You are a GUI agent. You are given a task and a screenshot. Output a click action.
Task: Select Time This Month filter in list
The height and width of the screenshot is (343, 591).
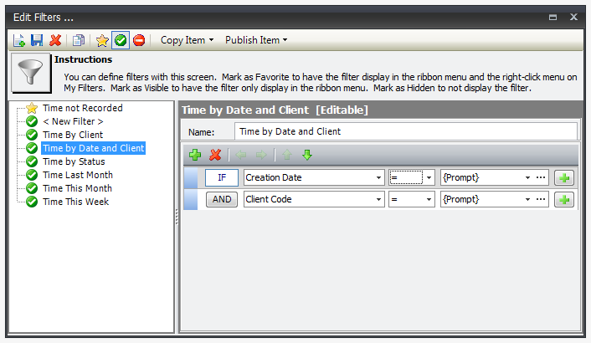(77, 188)
